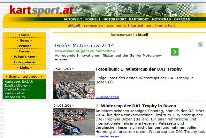206x138 pixels.
Task: Open Termine in sidebar
Action: pos(24,46)
